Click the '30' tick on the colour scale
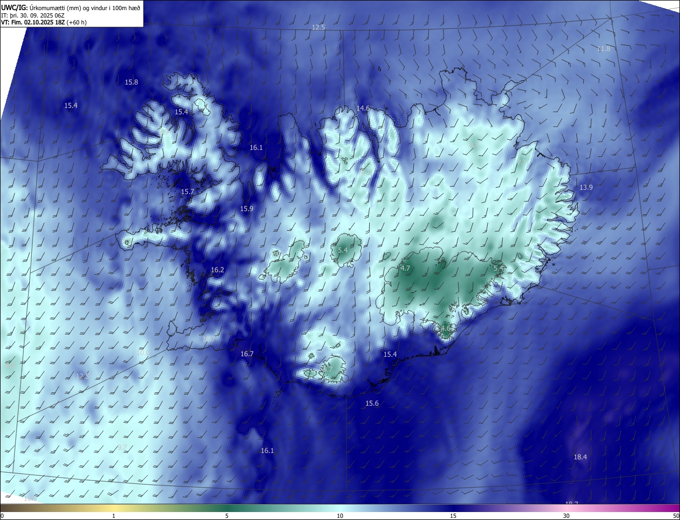 coord(566,516)
